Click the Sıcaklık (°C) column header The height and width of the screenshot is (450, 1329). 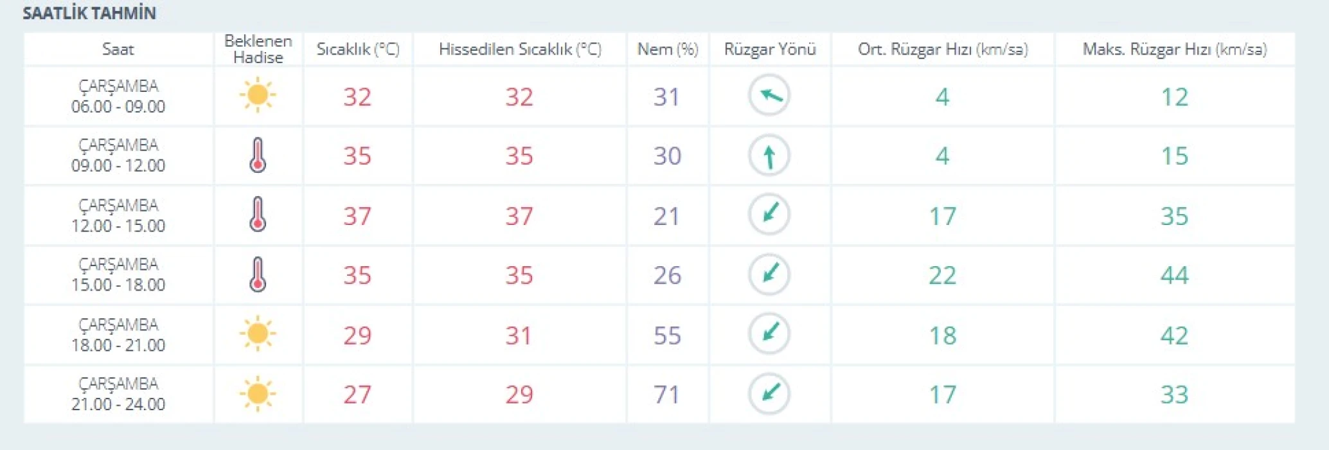coord(358,49)
